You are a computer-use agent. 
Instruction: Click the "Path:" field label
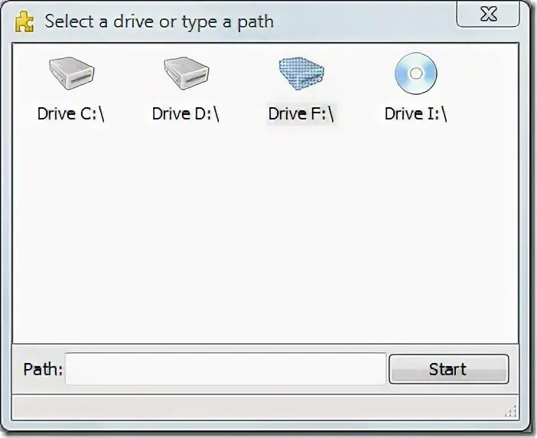(43, 369)
